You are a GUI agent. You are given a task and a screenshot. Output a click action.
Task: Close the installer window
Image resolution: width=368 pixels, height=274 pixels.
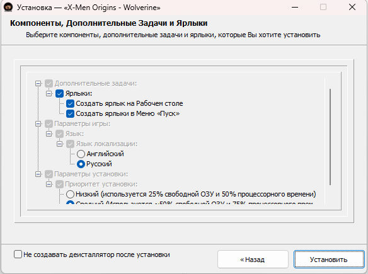(x=352, y=8)
